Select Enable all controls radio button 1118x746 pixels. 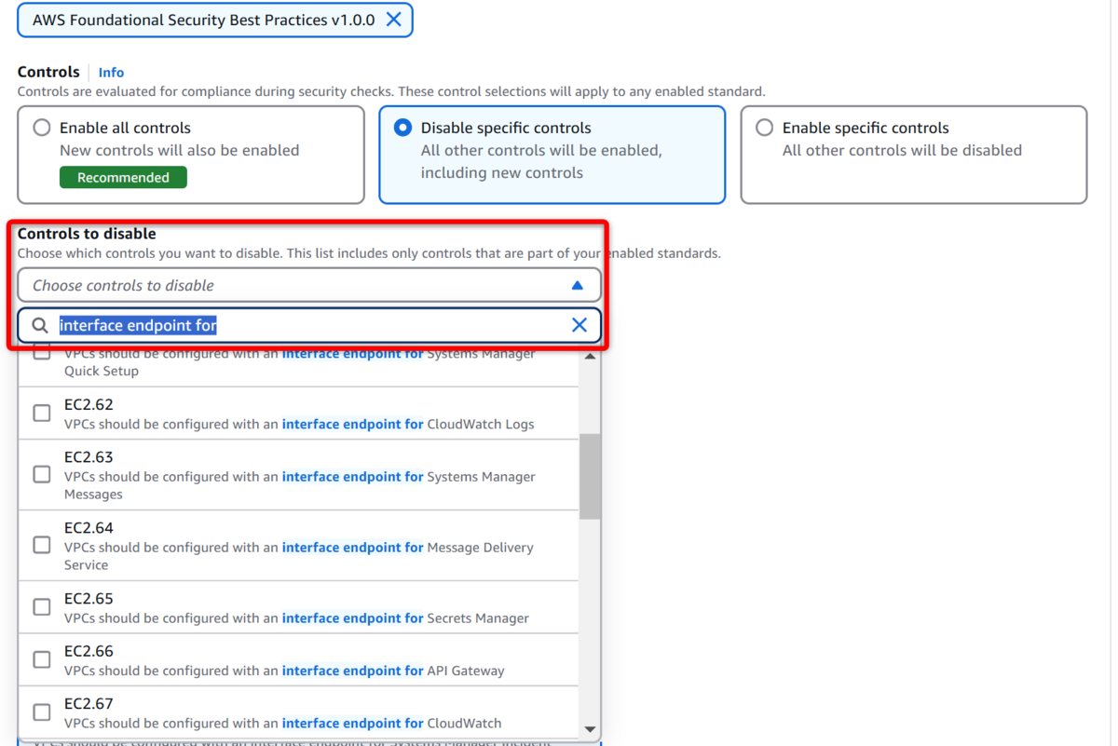[42, 128]
